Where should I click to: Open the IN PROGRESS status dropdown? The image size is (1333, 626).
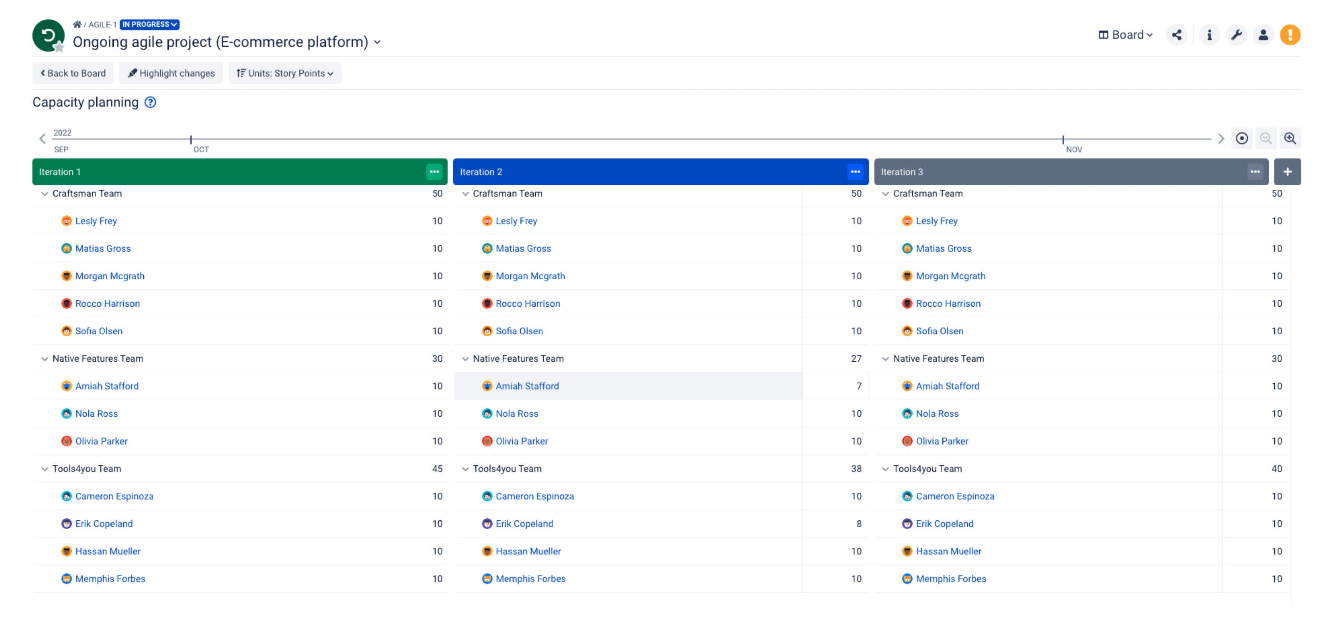[150, 24]
